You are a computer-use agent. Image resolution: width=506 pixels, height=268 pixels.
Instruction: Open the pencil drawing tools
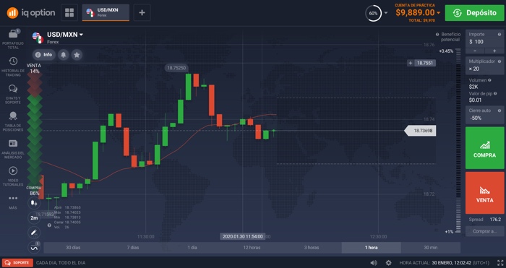(34, 232)
